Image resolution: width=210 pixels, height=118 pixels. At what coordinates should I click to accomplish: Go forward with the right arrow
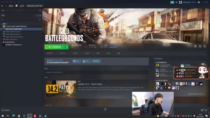pos(6,6)
